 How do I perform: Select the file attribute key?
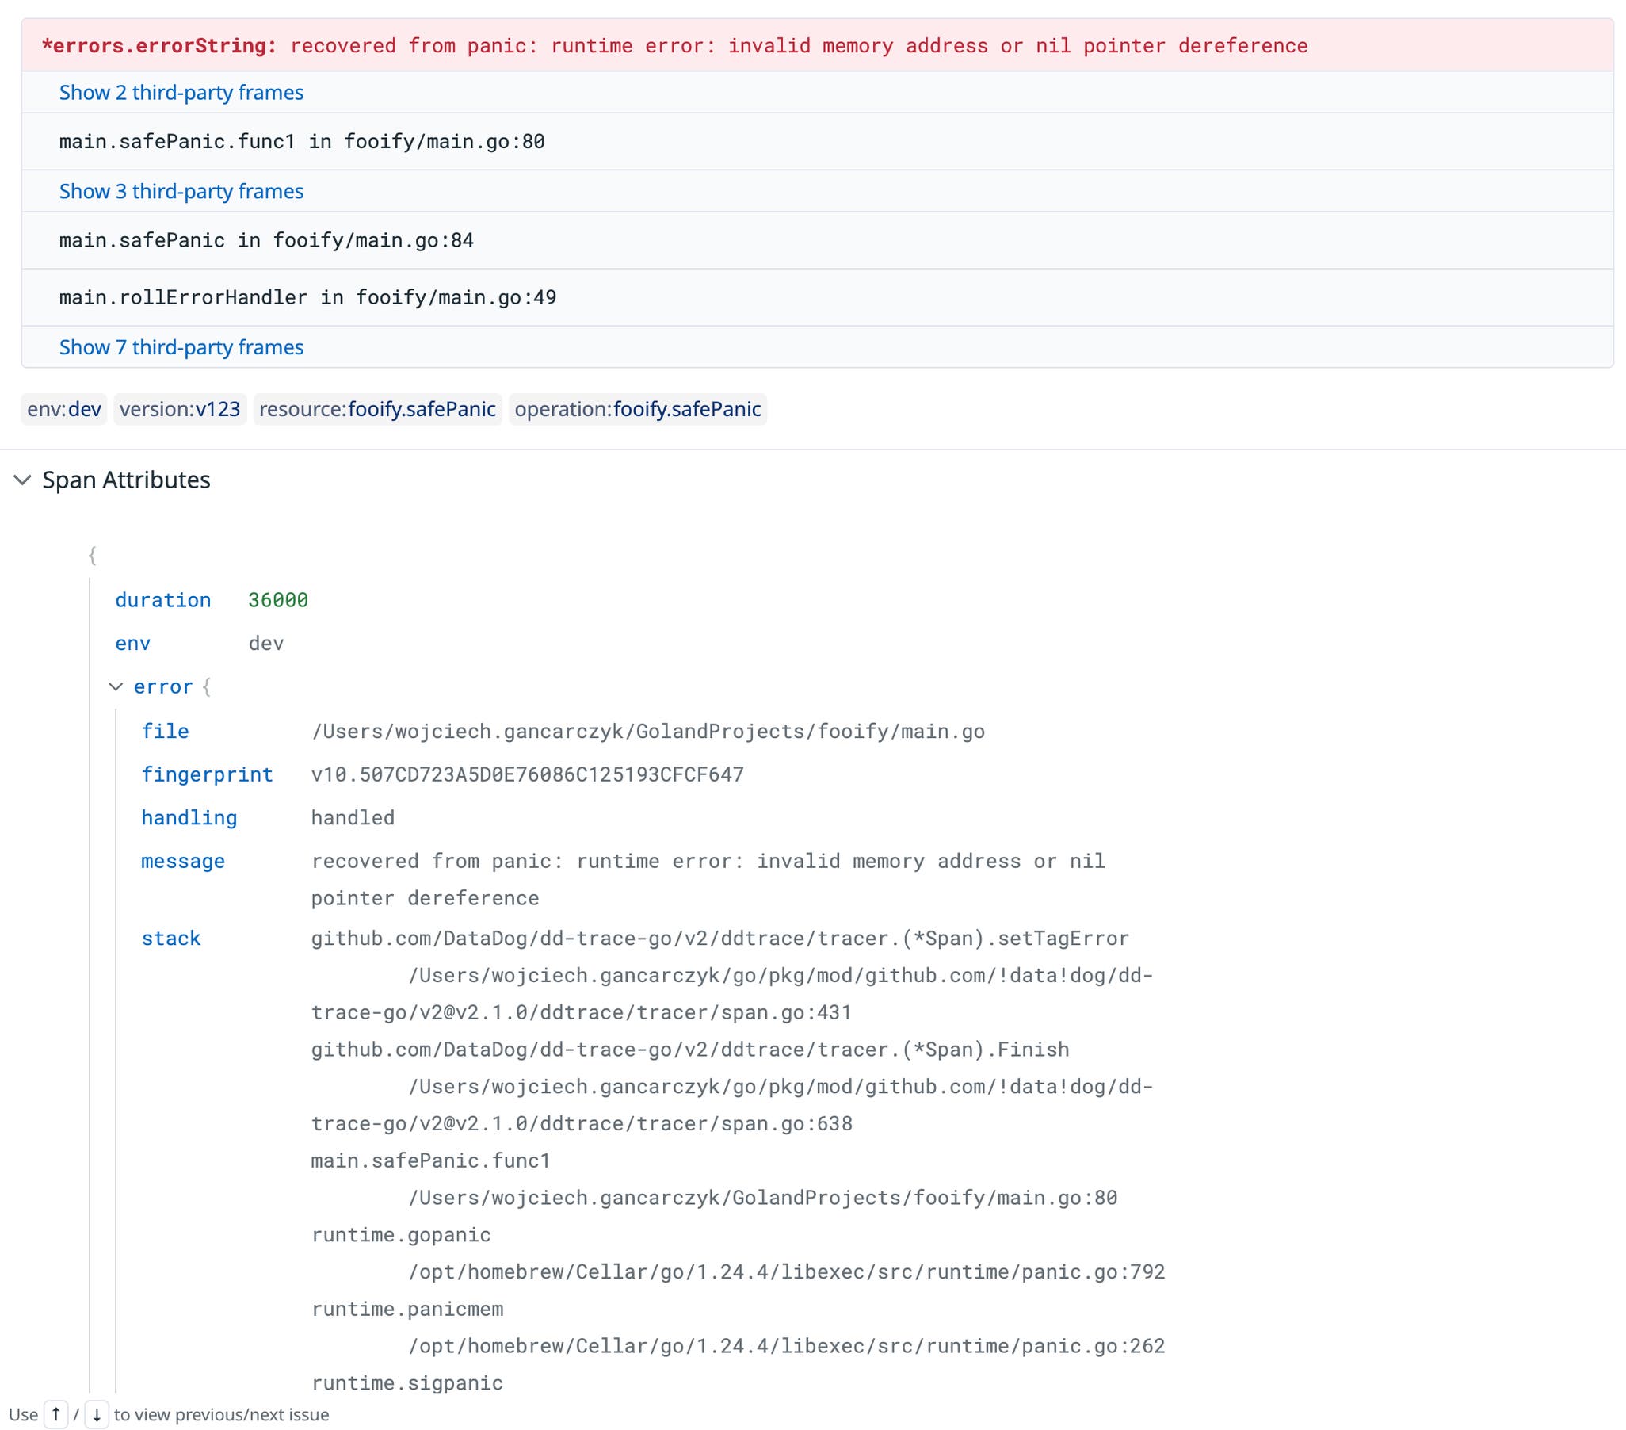(166, 732)
